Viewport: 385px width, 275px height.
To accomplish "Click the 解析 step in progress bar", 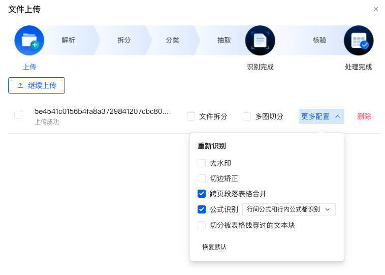I will 68,40.
